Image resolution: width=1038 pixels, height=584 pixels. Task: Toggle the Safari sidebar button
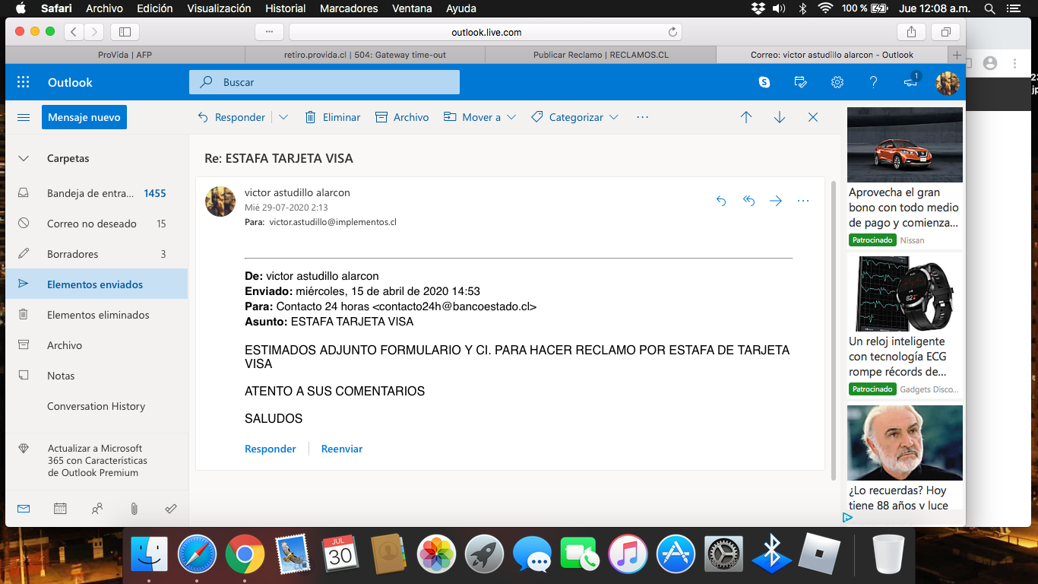click(x=125, y=32)
